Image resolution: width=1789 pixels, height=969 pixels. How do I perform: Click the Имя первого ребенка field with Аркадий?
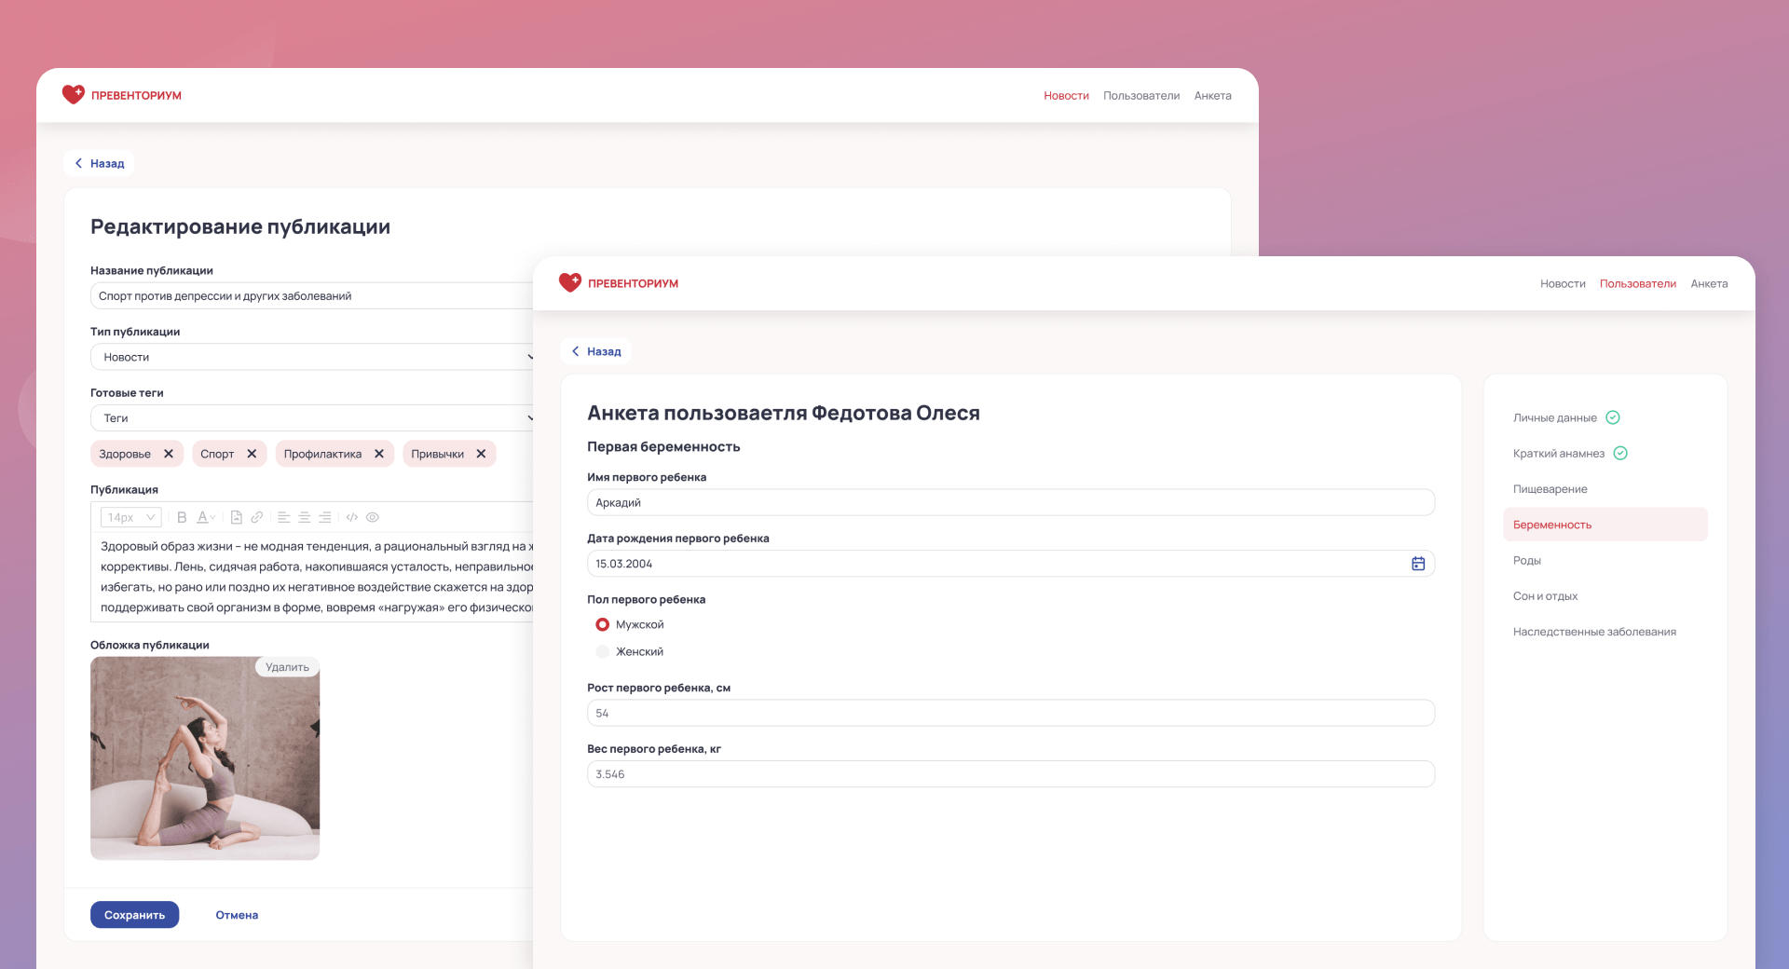pos(1011,502)
